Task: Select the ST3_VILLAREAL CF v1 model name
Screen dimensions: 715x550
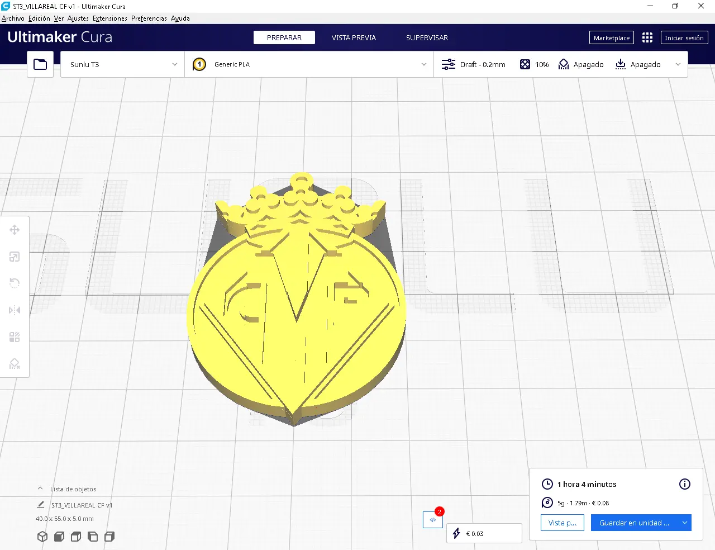Action: [81, 505]
